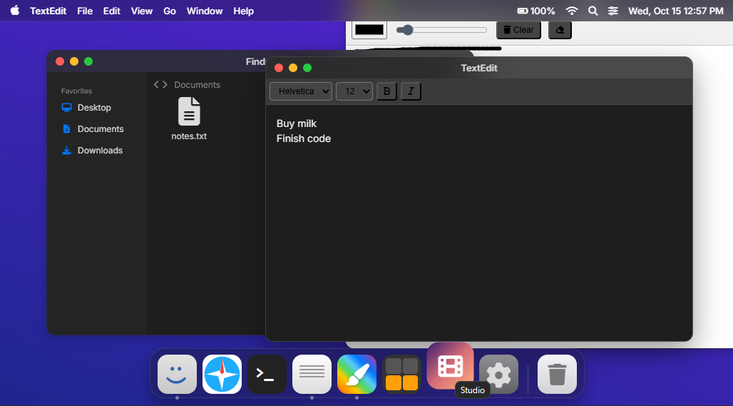Launch Studio film icon in dock
The image size is (733, 406).
[450, 366]
